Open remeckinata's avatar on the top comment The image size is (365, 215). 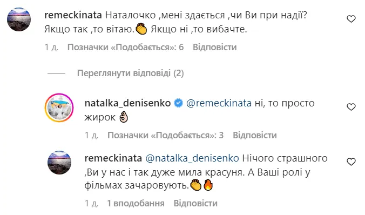tap(19, 19)
